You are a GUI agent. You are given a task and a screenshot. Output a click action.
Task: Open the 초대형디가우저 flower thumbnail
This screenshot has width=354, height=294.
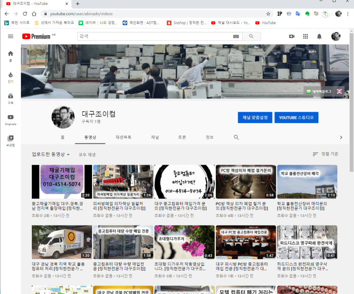184,242
